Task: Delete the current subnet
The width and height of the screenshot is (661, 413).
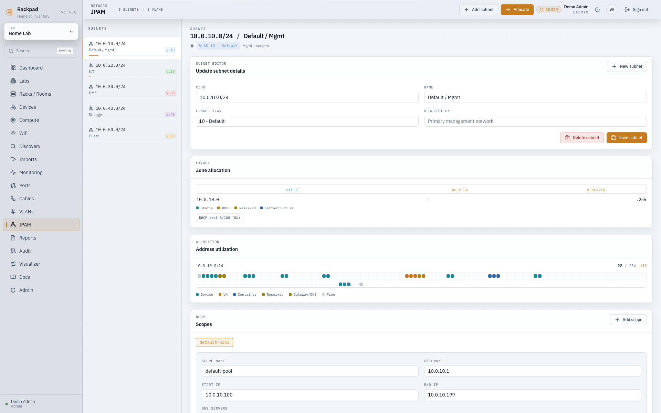Action: pyautogui.click(x=582, y=138)
